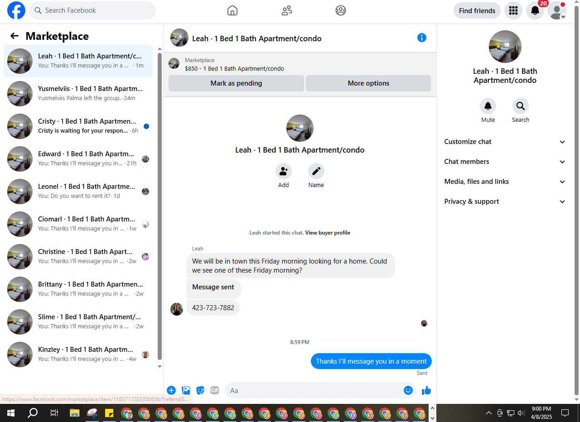Viewport: 580px width, 422px height.
Task: Open Sticky Notes from the taskbar
Action: click(x=109, y=413)
